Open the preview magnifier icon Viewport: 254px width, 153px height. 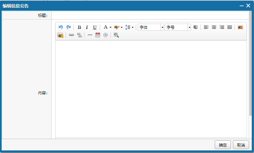116,35
